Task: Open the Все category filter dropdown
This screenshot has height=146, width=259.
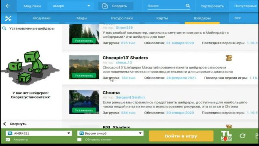Action: pyautogui.click(x=244, y=18)
